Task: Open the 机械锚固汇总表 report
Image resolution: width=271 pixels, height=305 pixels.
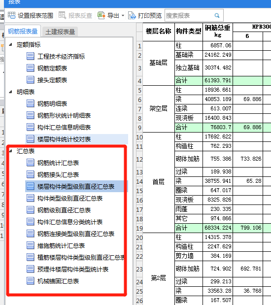Action: point(58,281)
